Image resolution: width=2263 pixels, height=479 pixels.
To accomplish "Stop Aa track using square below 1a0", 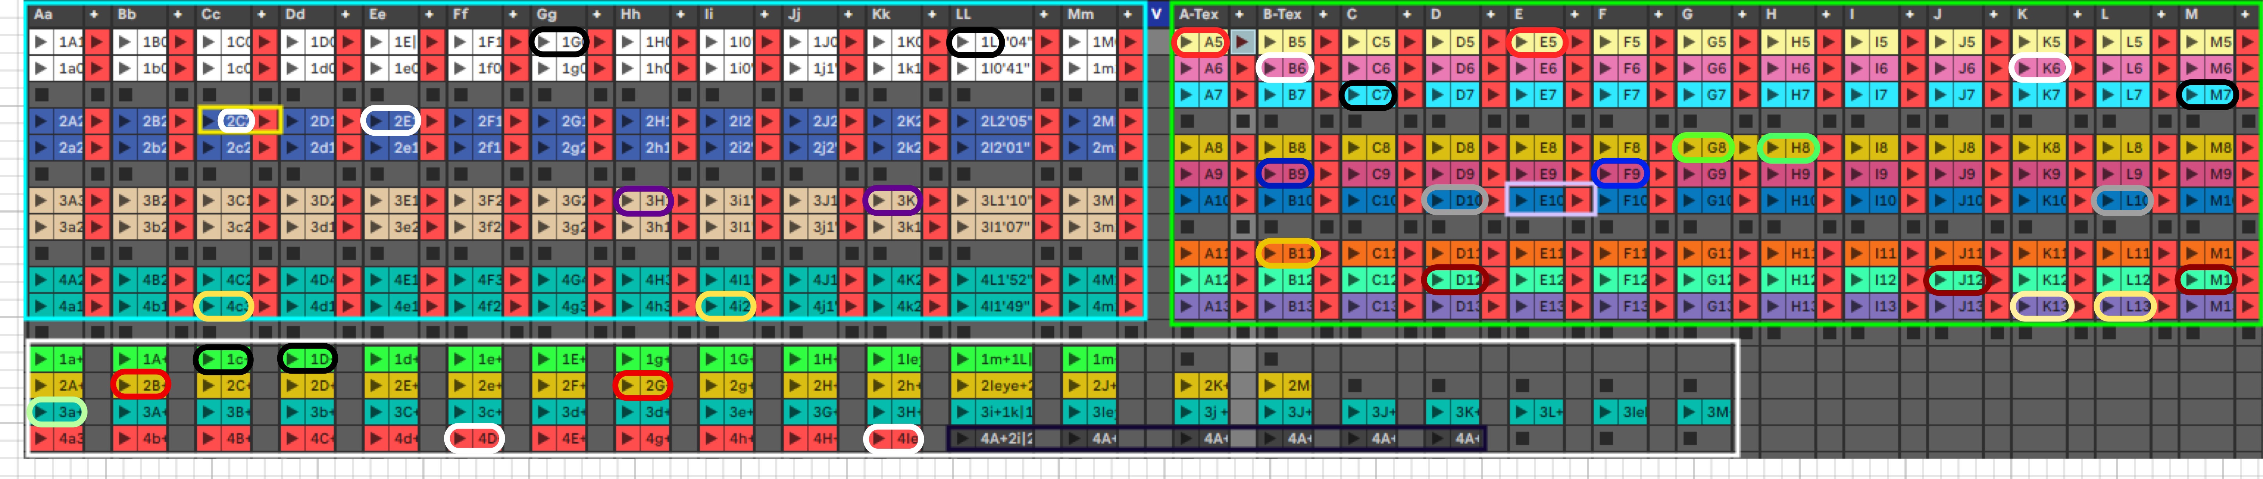I will pos(41,95).
